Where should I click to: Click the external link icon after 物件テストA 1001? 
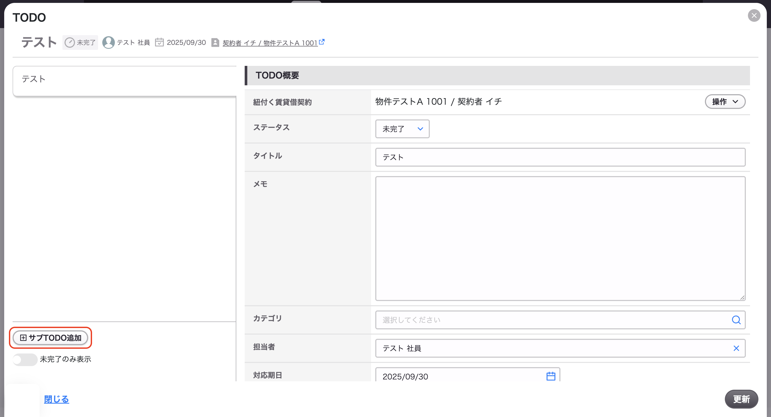point(322,42)
